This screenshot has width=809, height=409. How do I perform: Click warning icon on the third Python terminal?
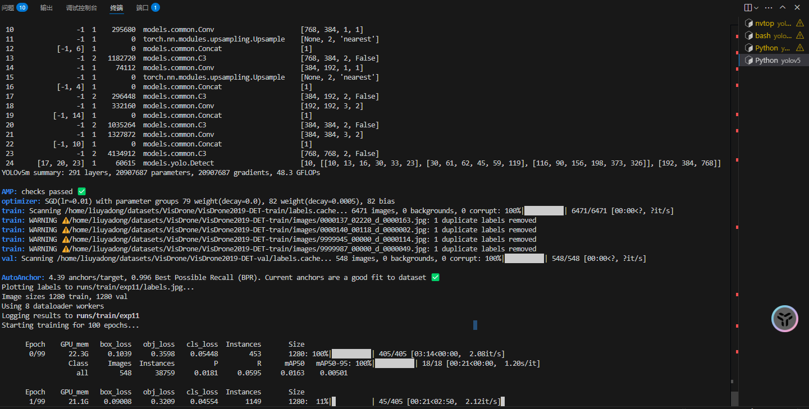(799, 48)
